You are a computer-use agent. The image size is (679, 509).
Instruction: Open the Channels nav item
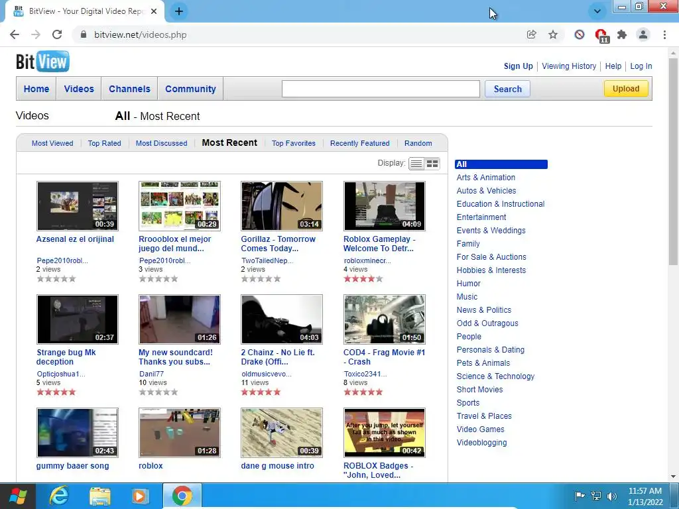tap(129, 89)
